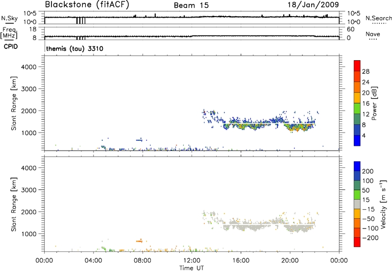Click the "-15" tick on Velocity colorbar
Screen dimensions: 392x271
point(368,209)
